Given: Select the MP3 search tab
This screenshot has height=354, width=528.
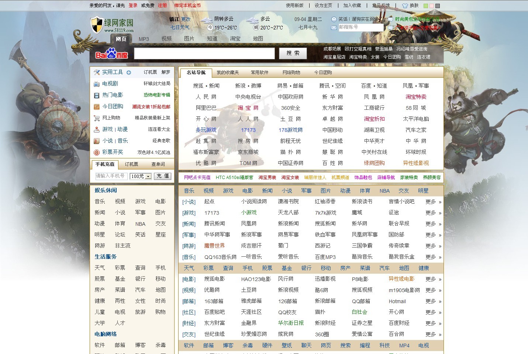Looking at the screenshot, I should tap(144, 39).
